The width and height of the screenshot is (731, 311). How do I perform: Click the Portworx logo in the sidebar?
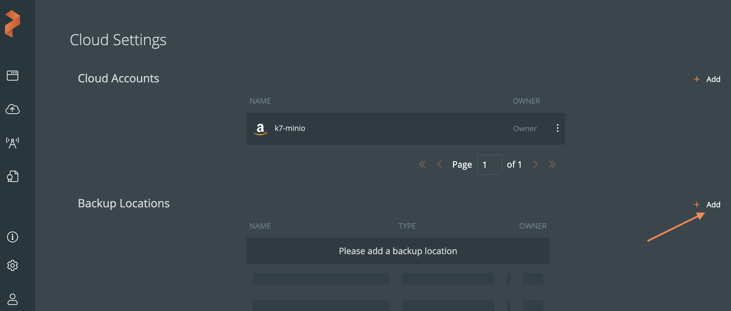click(x=13, y=24)
